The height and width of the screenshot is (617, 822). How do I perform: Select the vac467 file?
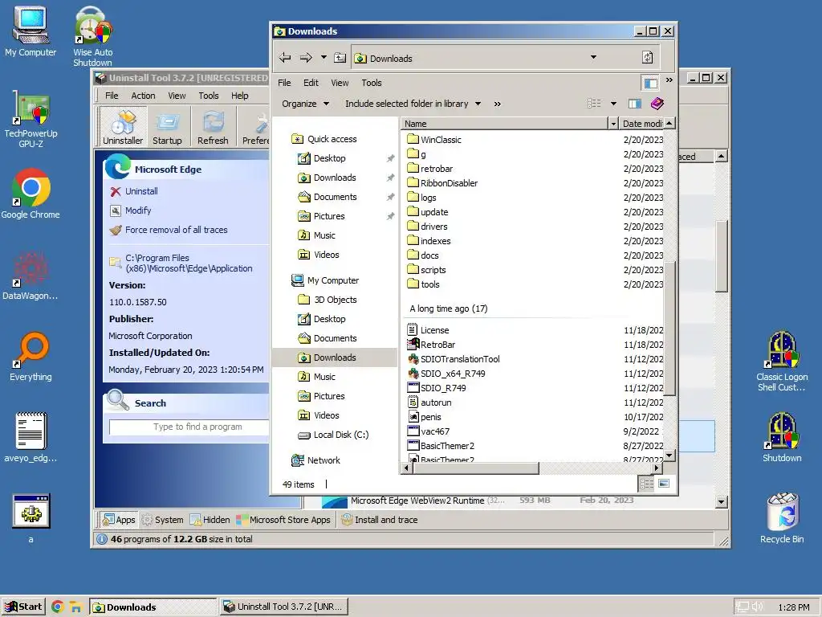tap(434, 431)
